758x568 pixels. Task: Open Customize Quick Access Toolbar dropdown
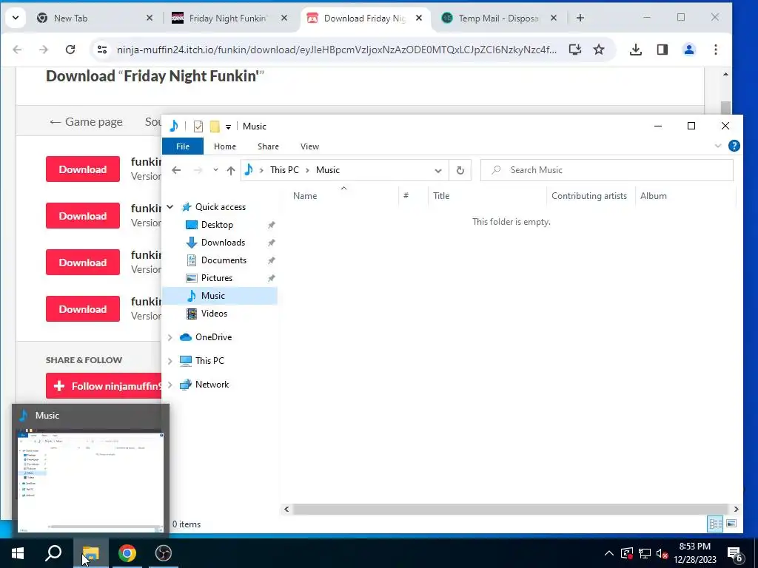click(x=228, y=127)
